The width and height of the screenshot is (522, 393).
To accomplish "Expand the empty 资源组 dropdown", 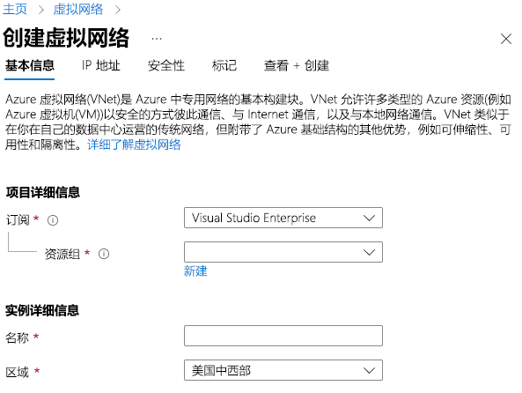I will 283,252.
